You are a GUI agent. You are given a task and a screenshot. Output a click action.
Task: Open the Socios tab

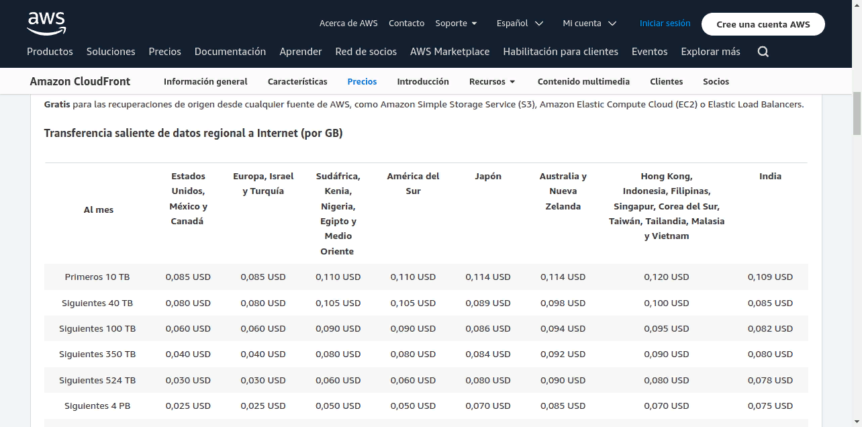pos(716,81)
